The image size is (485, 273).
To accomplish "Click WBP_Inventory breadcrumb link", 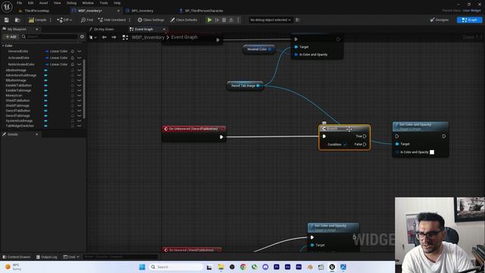I will coord(148,37).
